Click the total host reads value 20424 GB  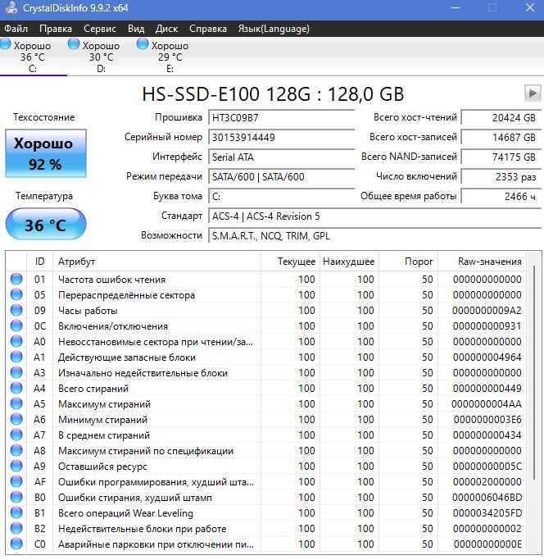(501, 118)
